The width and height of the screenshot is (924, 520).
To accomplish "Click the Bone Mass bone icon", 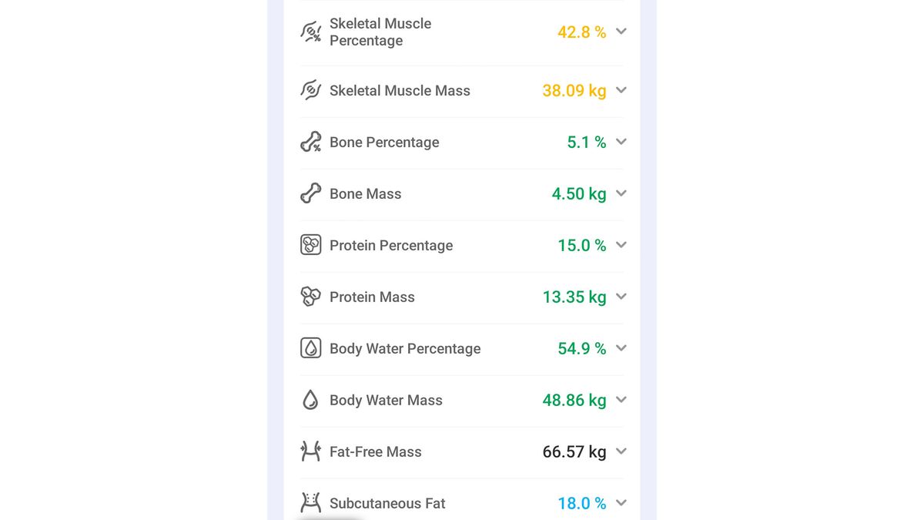I will (310, 193).
